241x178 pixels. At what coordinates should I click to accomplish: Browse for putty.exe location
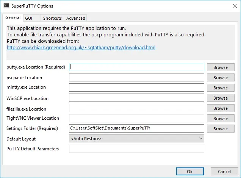coord(221,67)
